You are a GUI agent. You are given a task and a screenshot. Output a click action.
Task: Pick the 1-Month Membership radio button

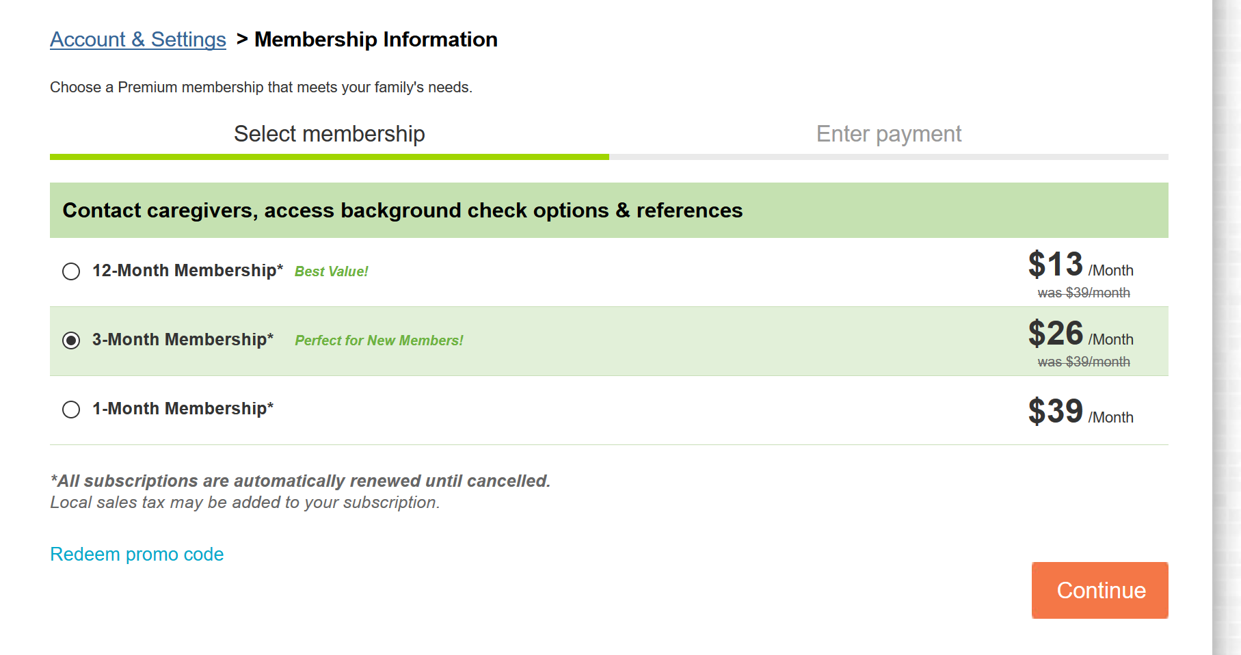[x=71, y=410]
